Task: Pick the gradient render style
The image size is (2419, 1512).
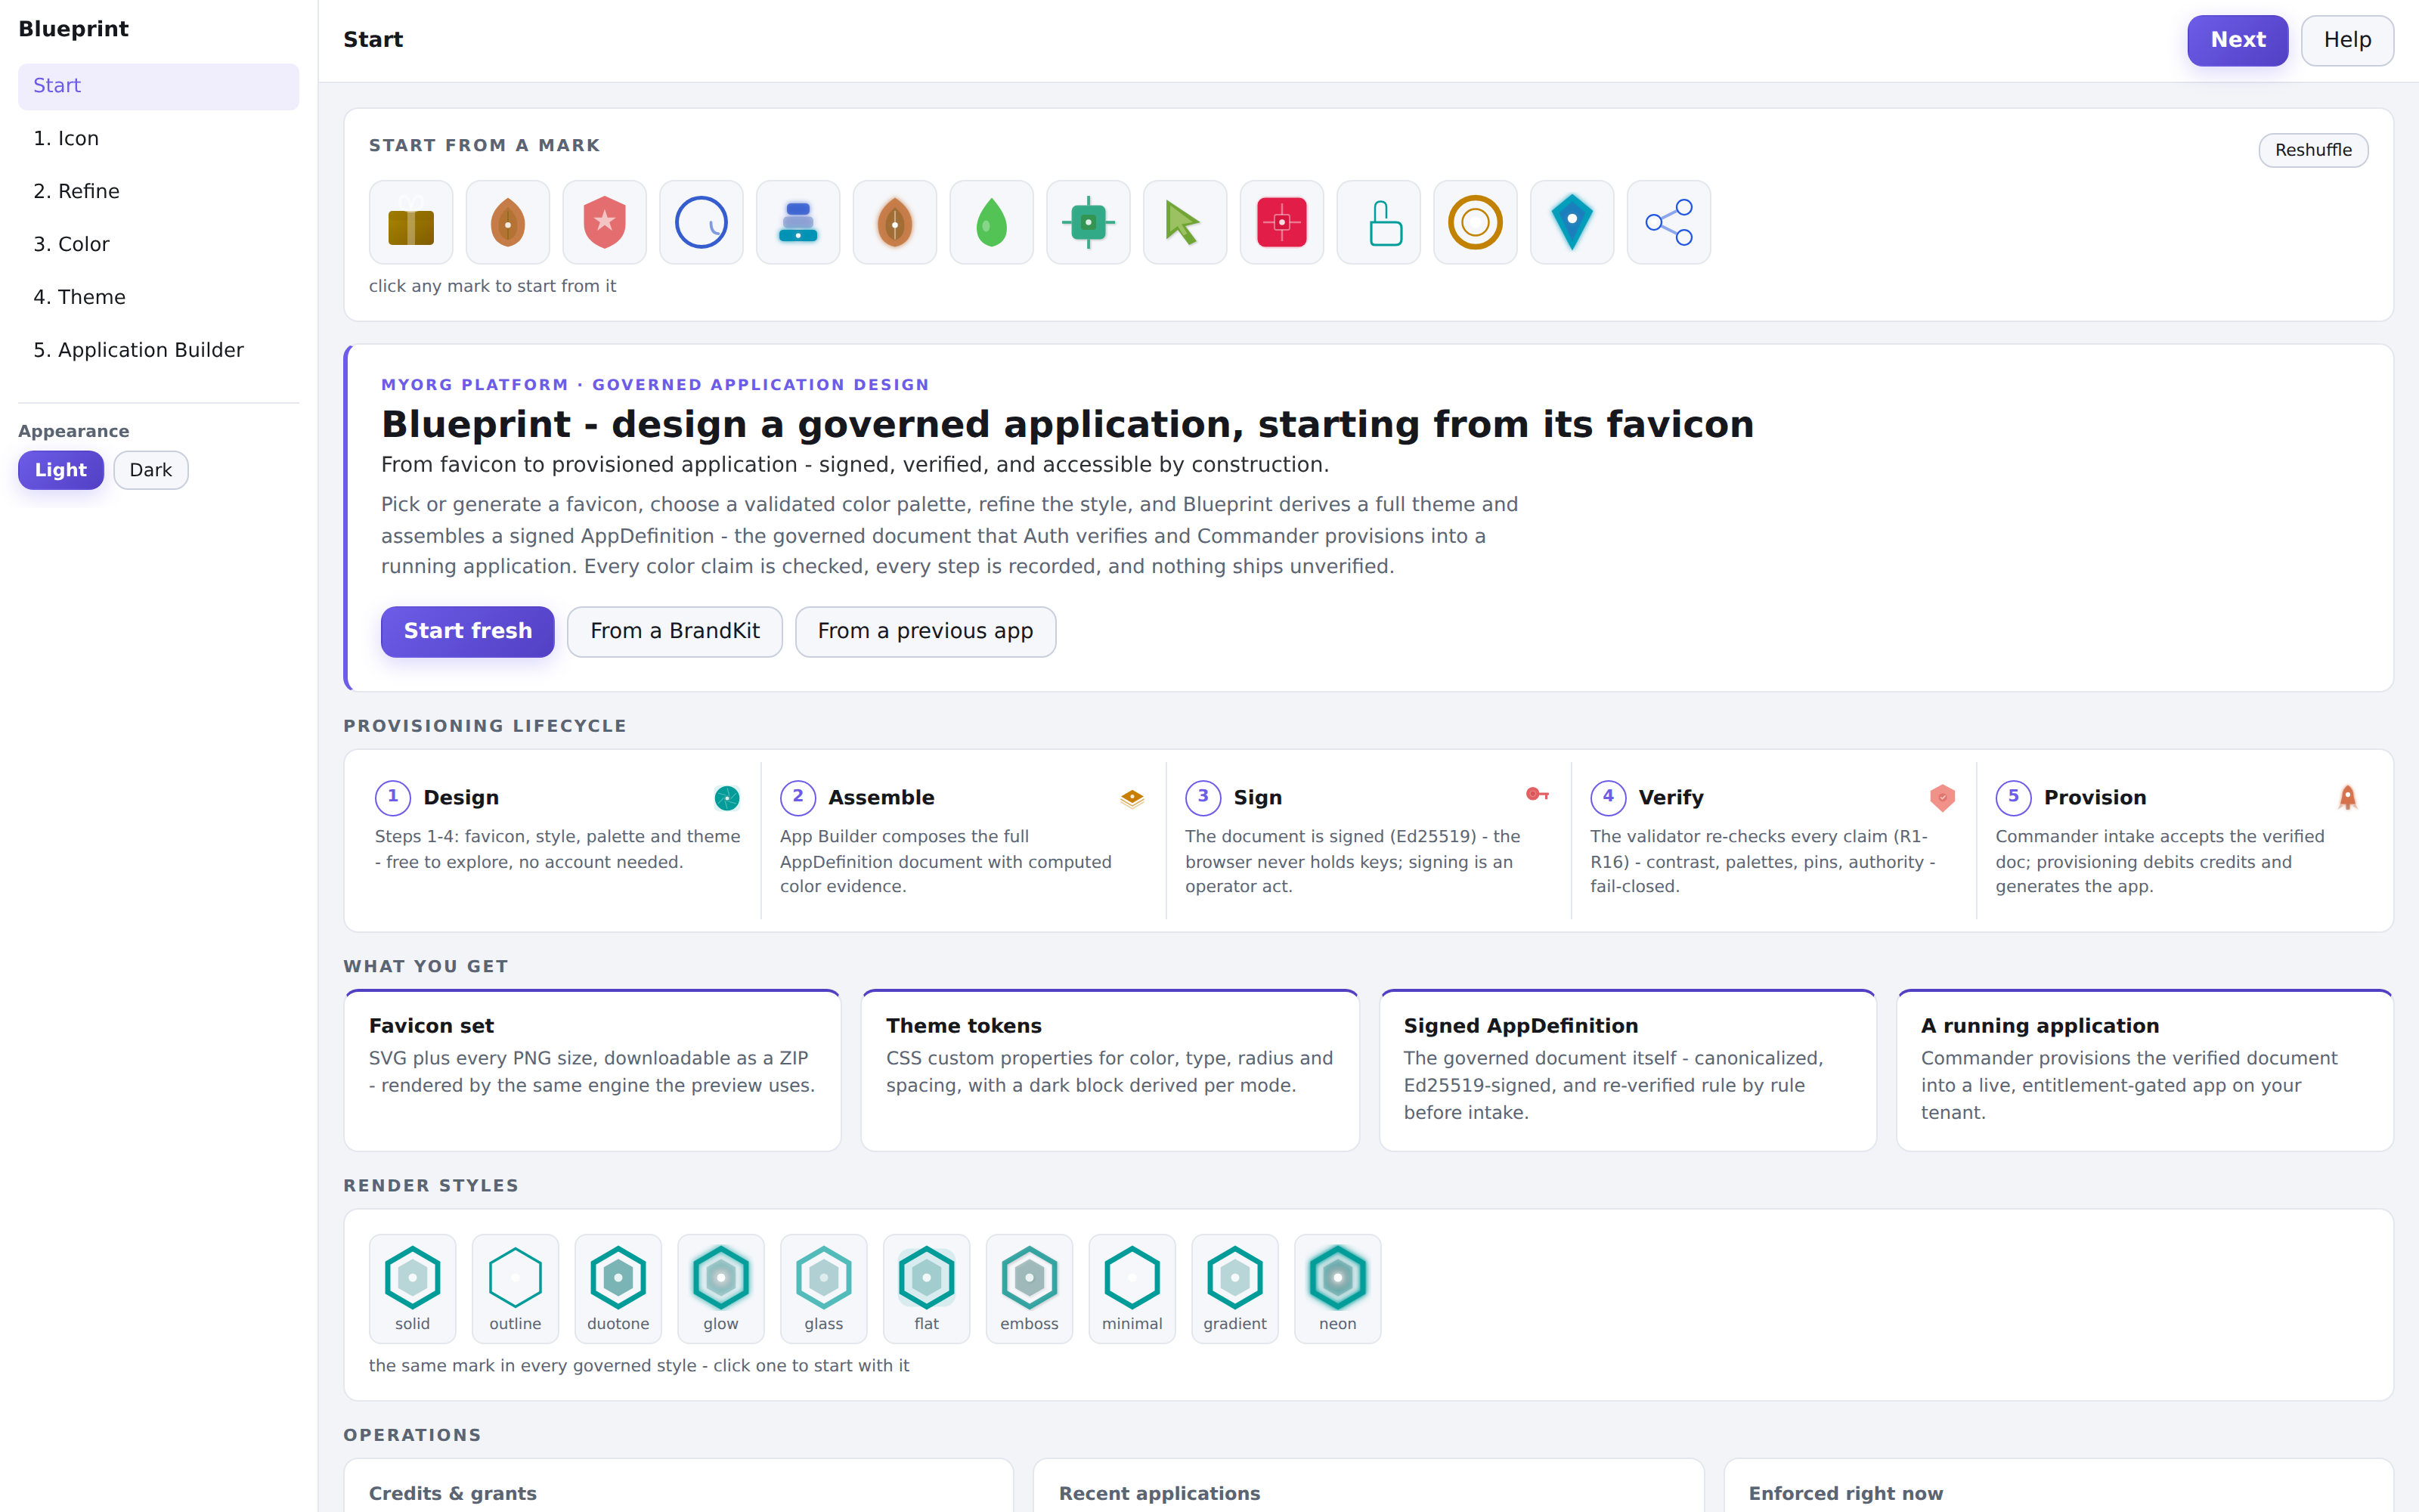Action: (1234, 1288)
